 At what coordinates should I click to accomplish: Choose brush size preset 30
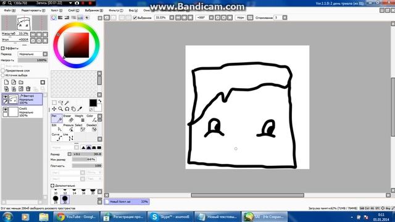65,199
